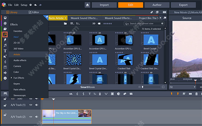202x126 pixels.
Task: Click the voice-over microphone icon
Action: point(100,94)
